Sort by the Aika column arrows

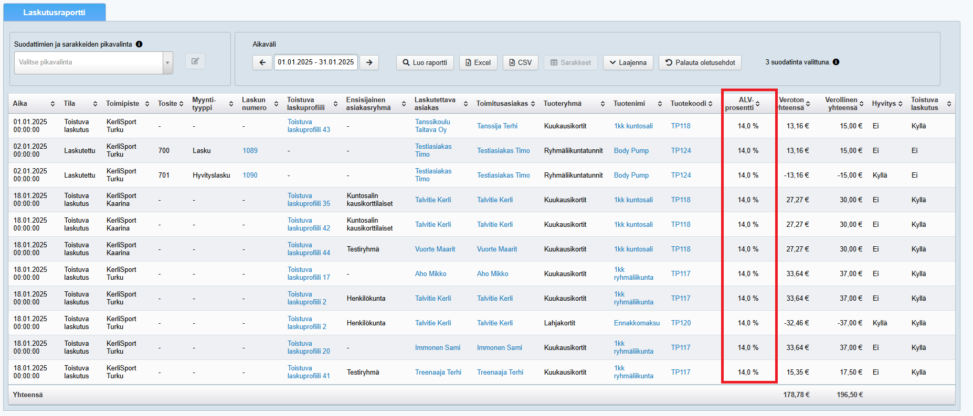pos(52,104)
